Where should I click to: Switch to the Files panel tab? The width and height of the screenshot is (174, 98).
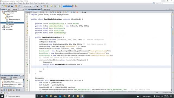pyautogui.click(x=9, y=10)
